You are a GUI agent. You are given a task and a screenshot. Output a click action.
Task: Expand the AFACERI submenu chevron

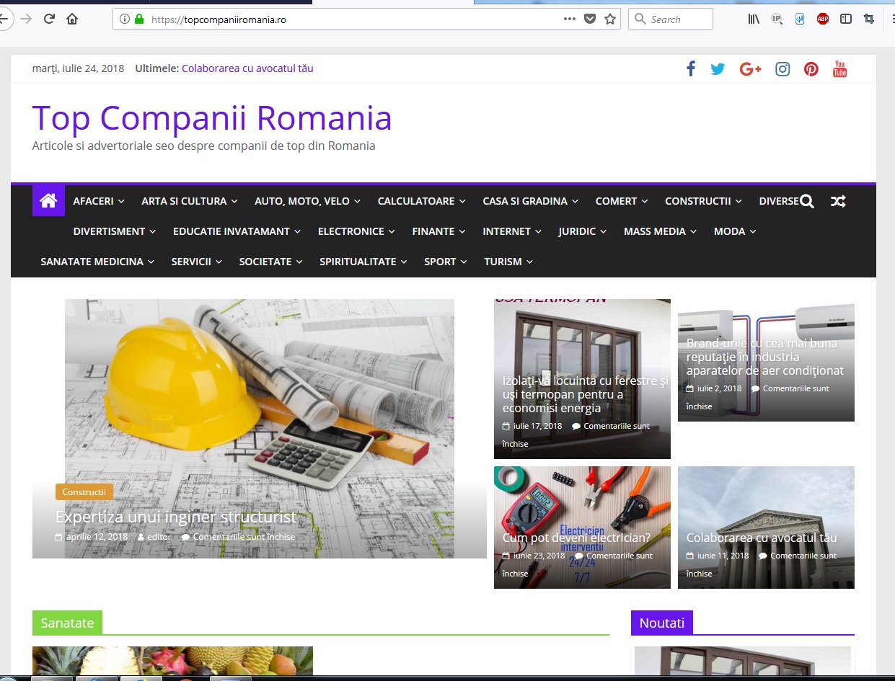[121, 202]
